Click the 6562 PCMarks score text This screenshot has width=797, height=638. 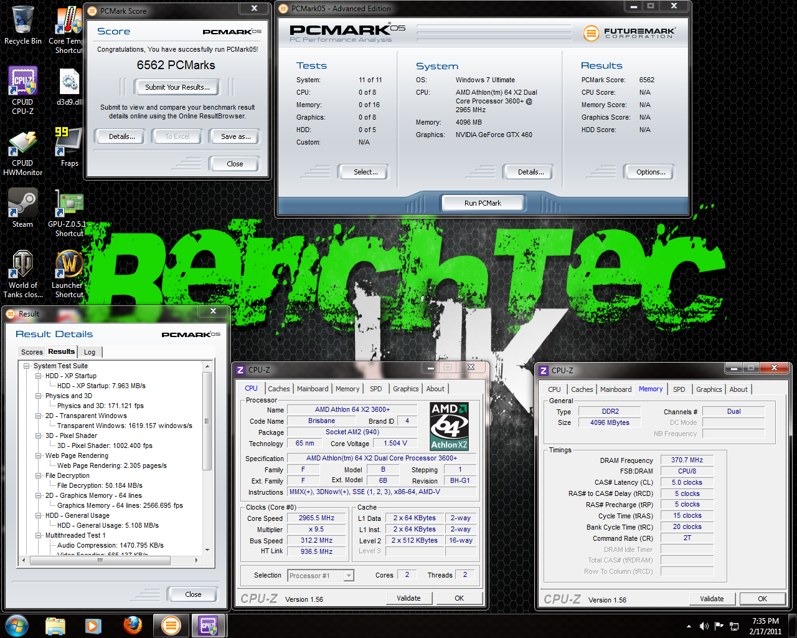176,65
